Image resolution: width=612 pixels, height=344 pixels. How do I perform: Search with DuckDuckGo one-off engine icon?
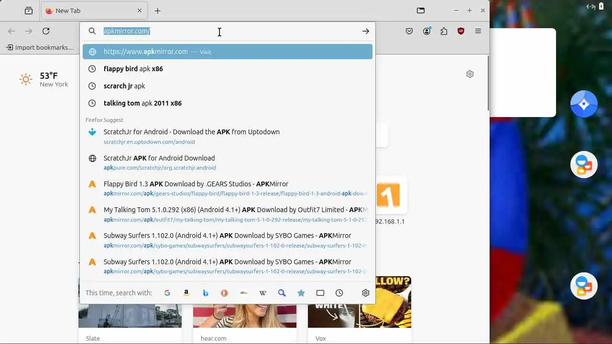coord(225,293)
